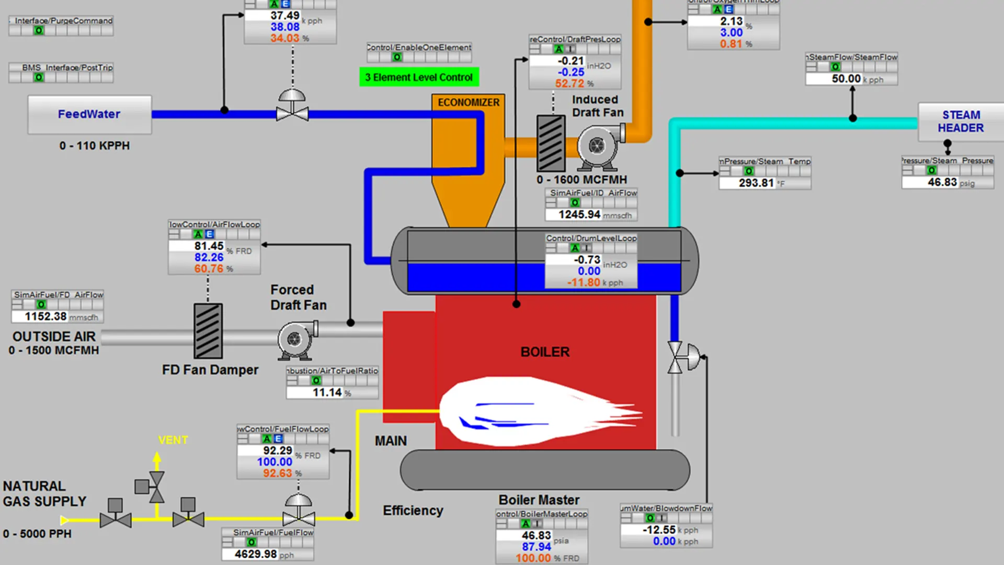Click ID_AirFlow value 1245.94
1004x565 pixels.
579,214
